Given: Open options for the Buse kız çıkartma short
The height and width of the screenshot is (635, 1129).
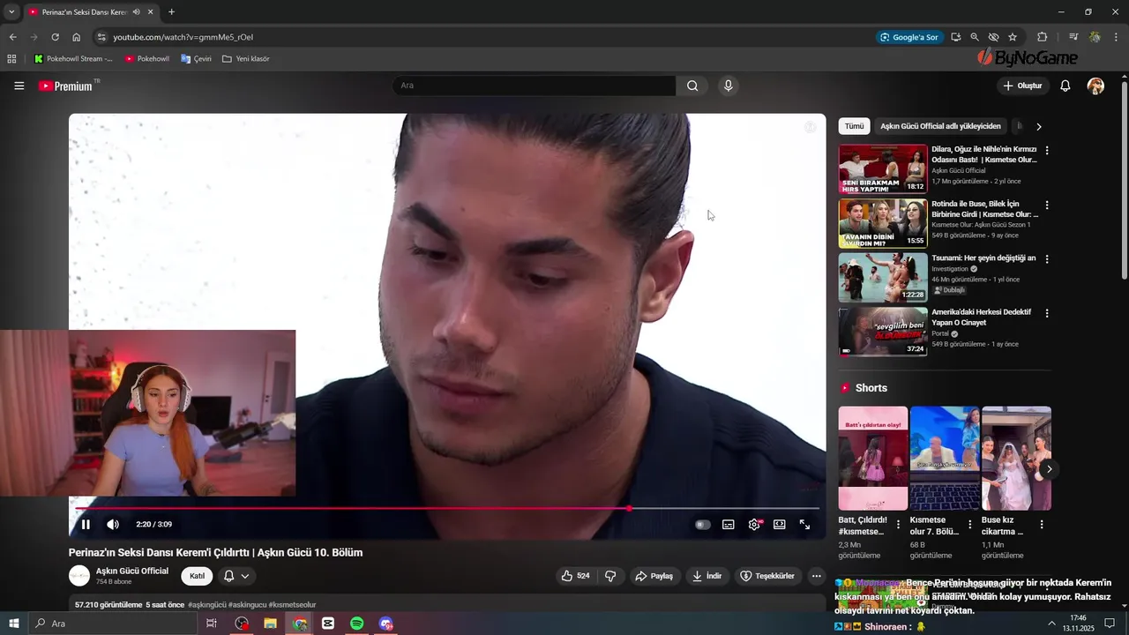Looking at the screenshot, I should [x=1041, y=524].
